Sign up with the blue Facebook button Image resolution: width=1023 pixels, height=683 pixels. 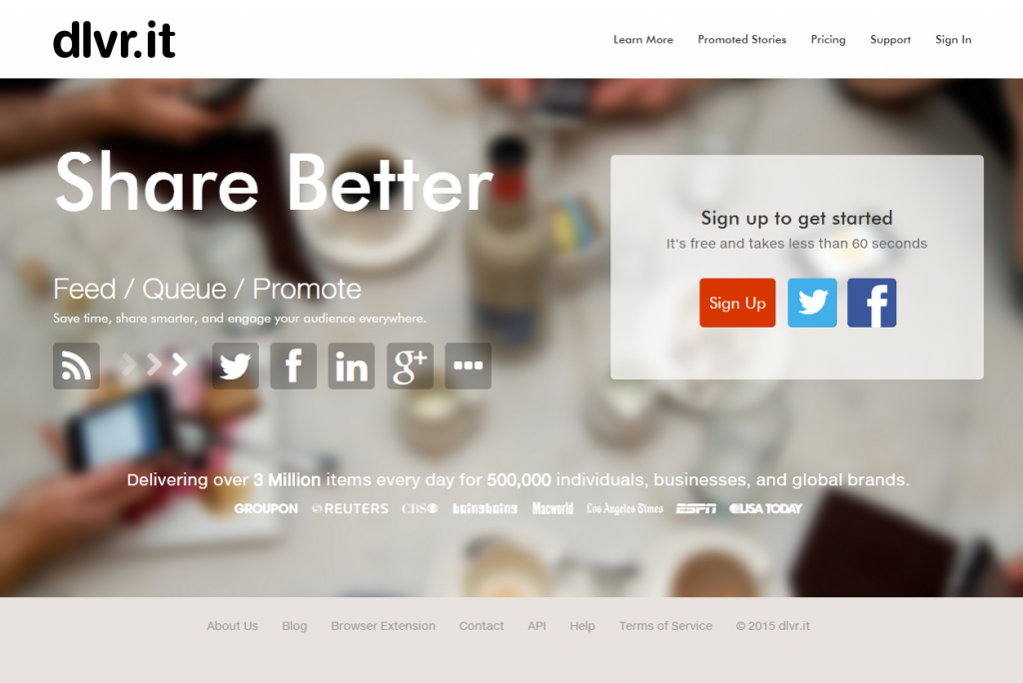[871, 303]
